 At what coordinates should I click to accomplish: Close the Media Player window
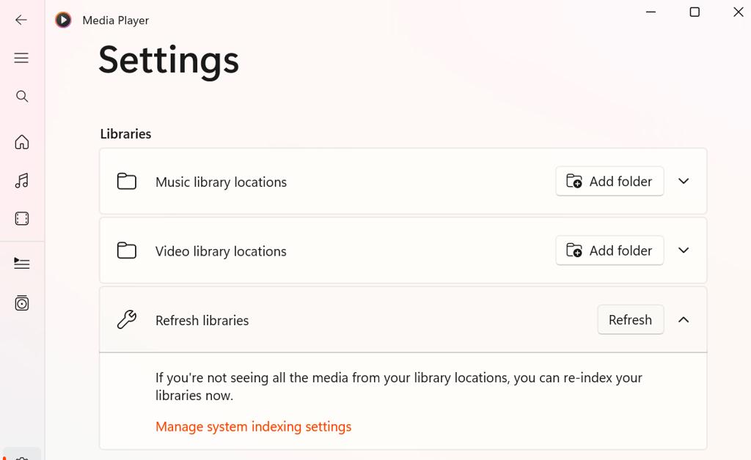point(738,12)
